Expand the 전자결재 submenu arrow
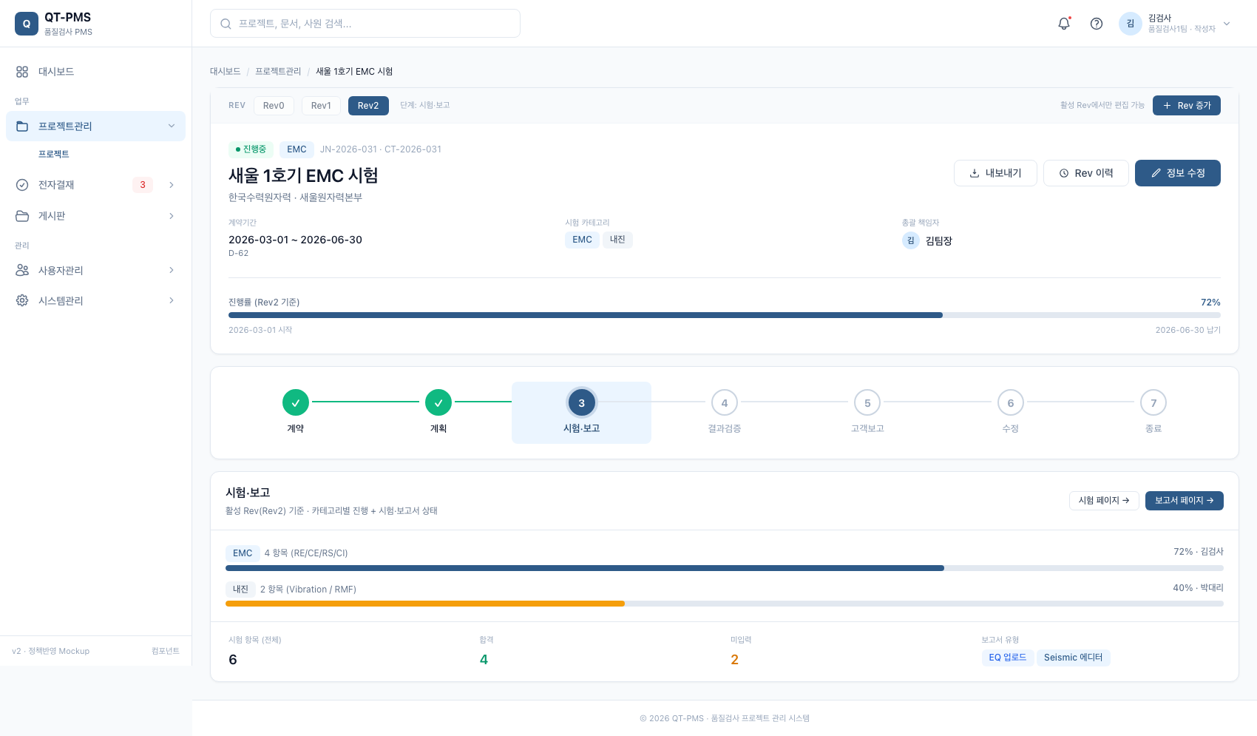Image resolution: width=1257 pixels, height=736 pixels. click(172, 185)
